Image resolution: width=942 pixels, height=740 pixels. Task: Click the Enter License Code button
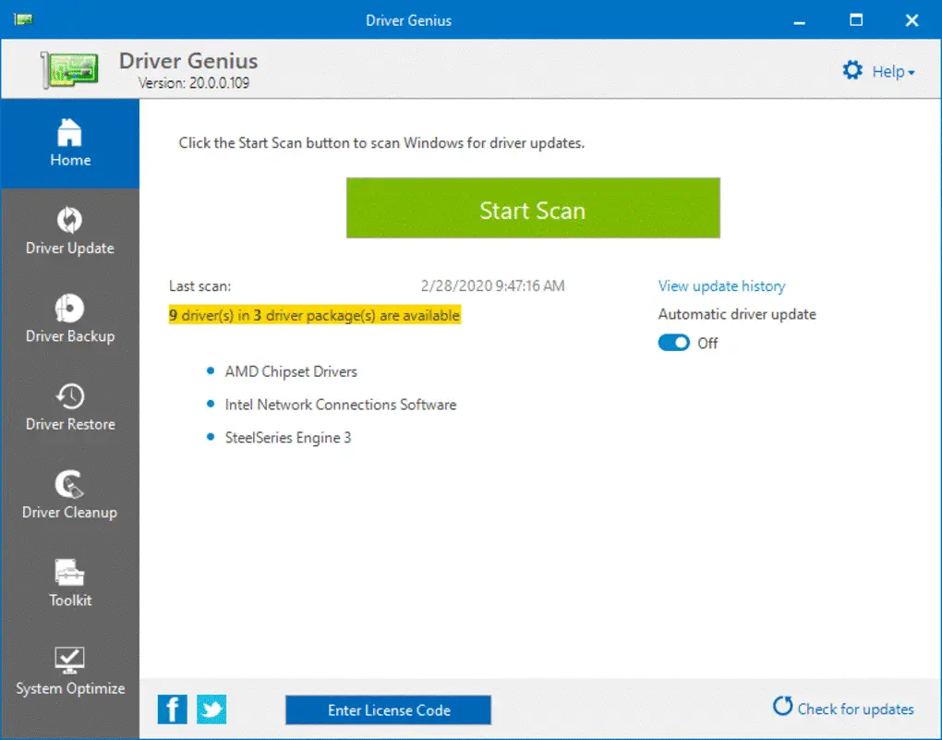tap(388, 710)
